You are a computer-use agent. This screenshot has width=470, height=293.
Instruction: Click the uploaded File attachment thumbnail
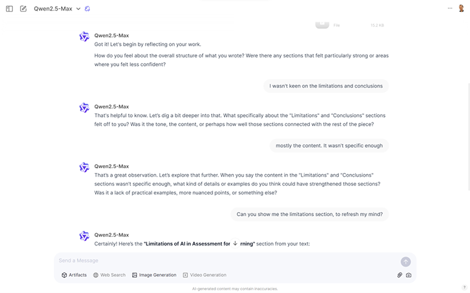[322, 25]
